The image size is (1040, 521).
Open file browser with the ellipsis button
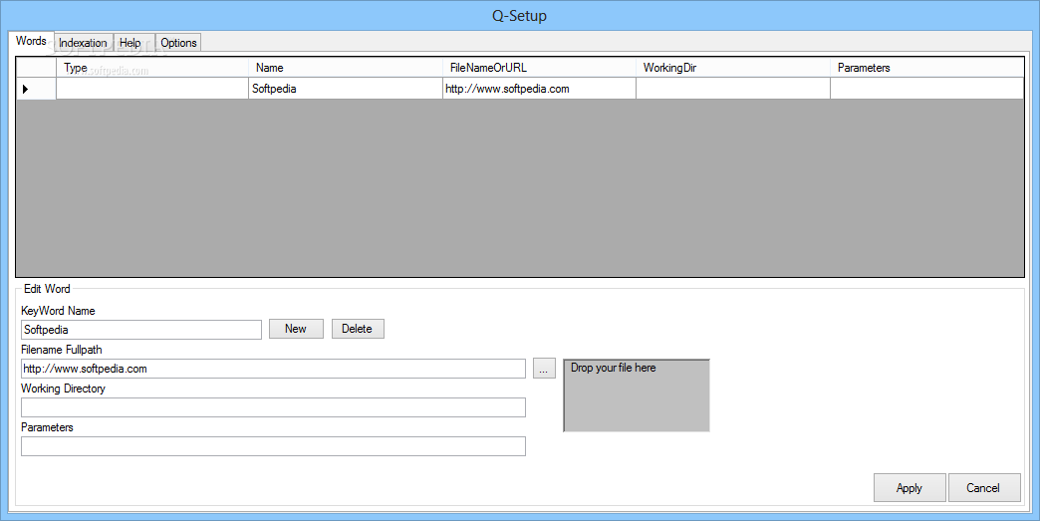pos(544,369)
